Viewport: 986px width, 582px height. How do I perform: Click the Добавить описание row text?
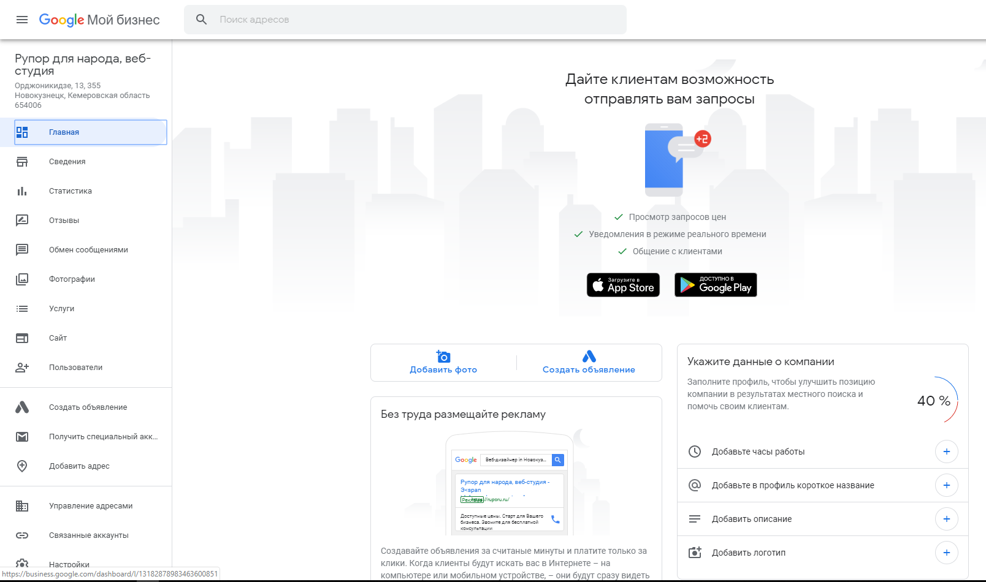pos(752,519)
